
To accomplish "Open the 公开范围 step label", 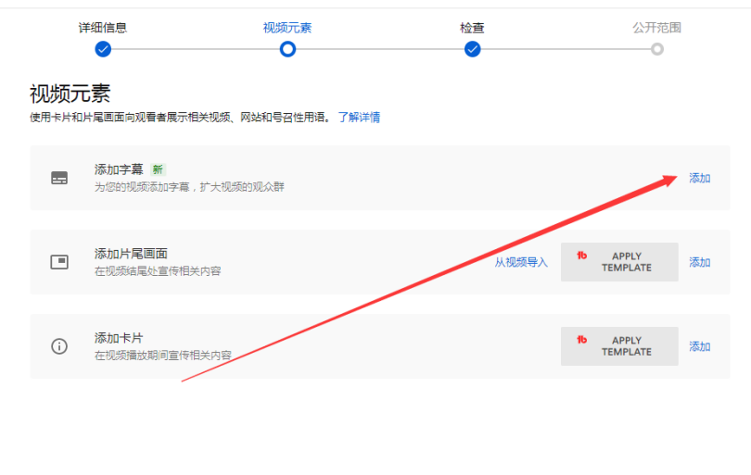I will tap(656, 28).
